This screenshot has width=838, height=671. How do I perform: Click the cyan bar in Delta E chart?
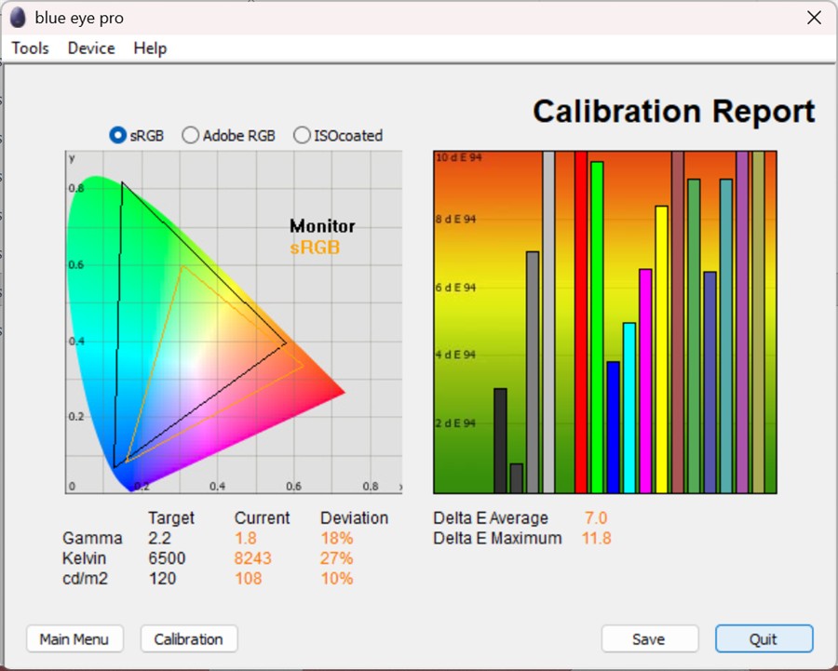[x=629, y=409]
